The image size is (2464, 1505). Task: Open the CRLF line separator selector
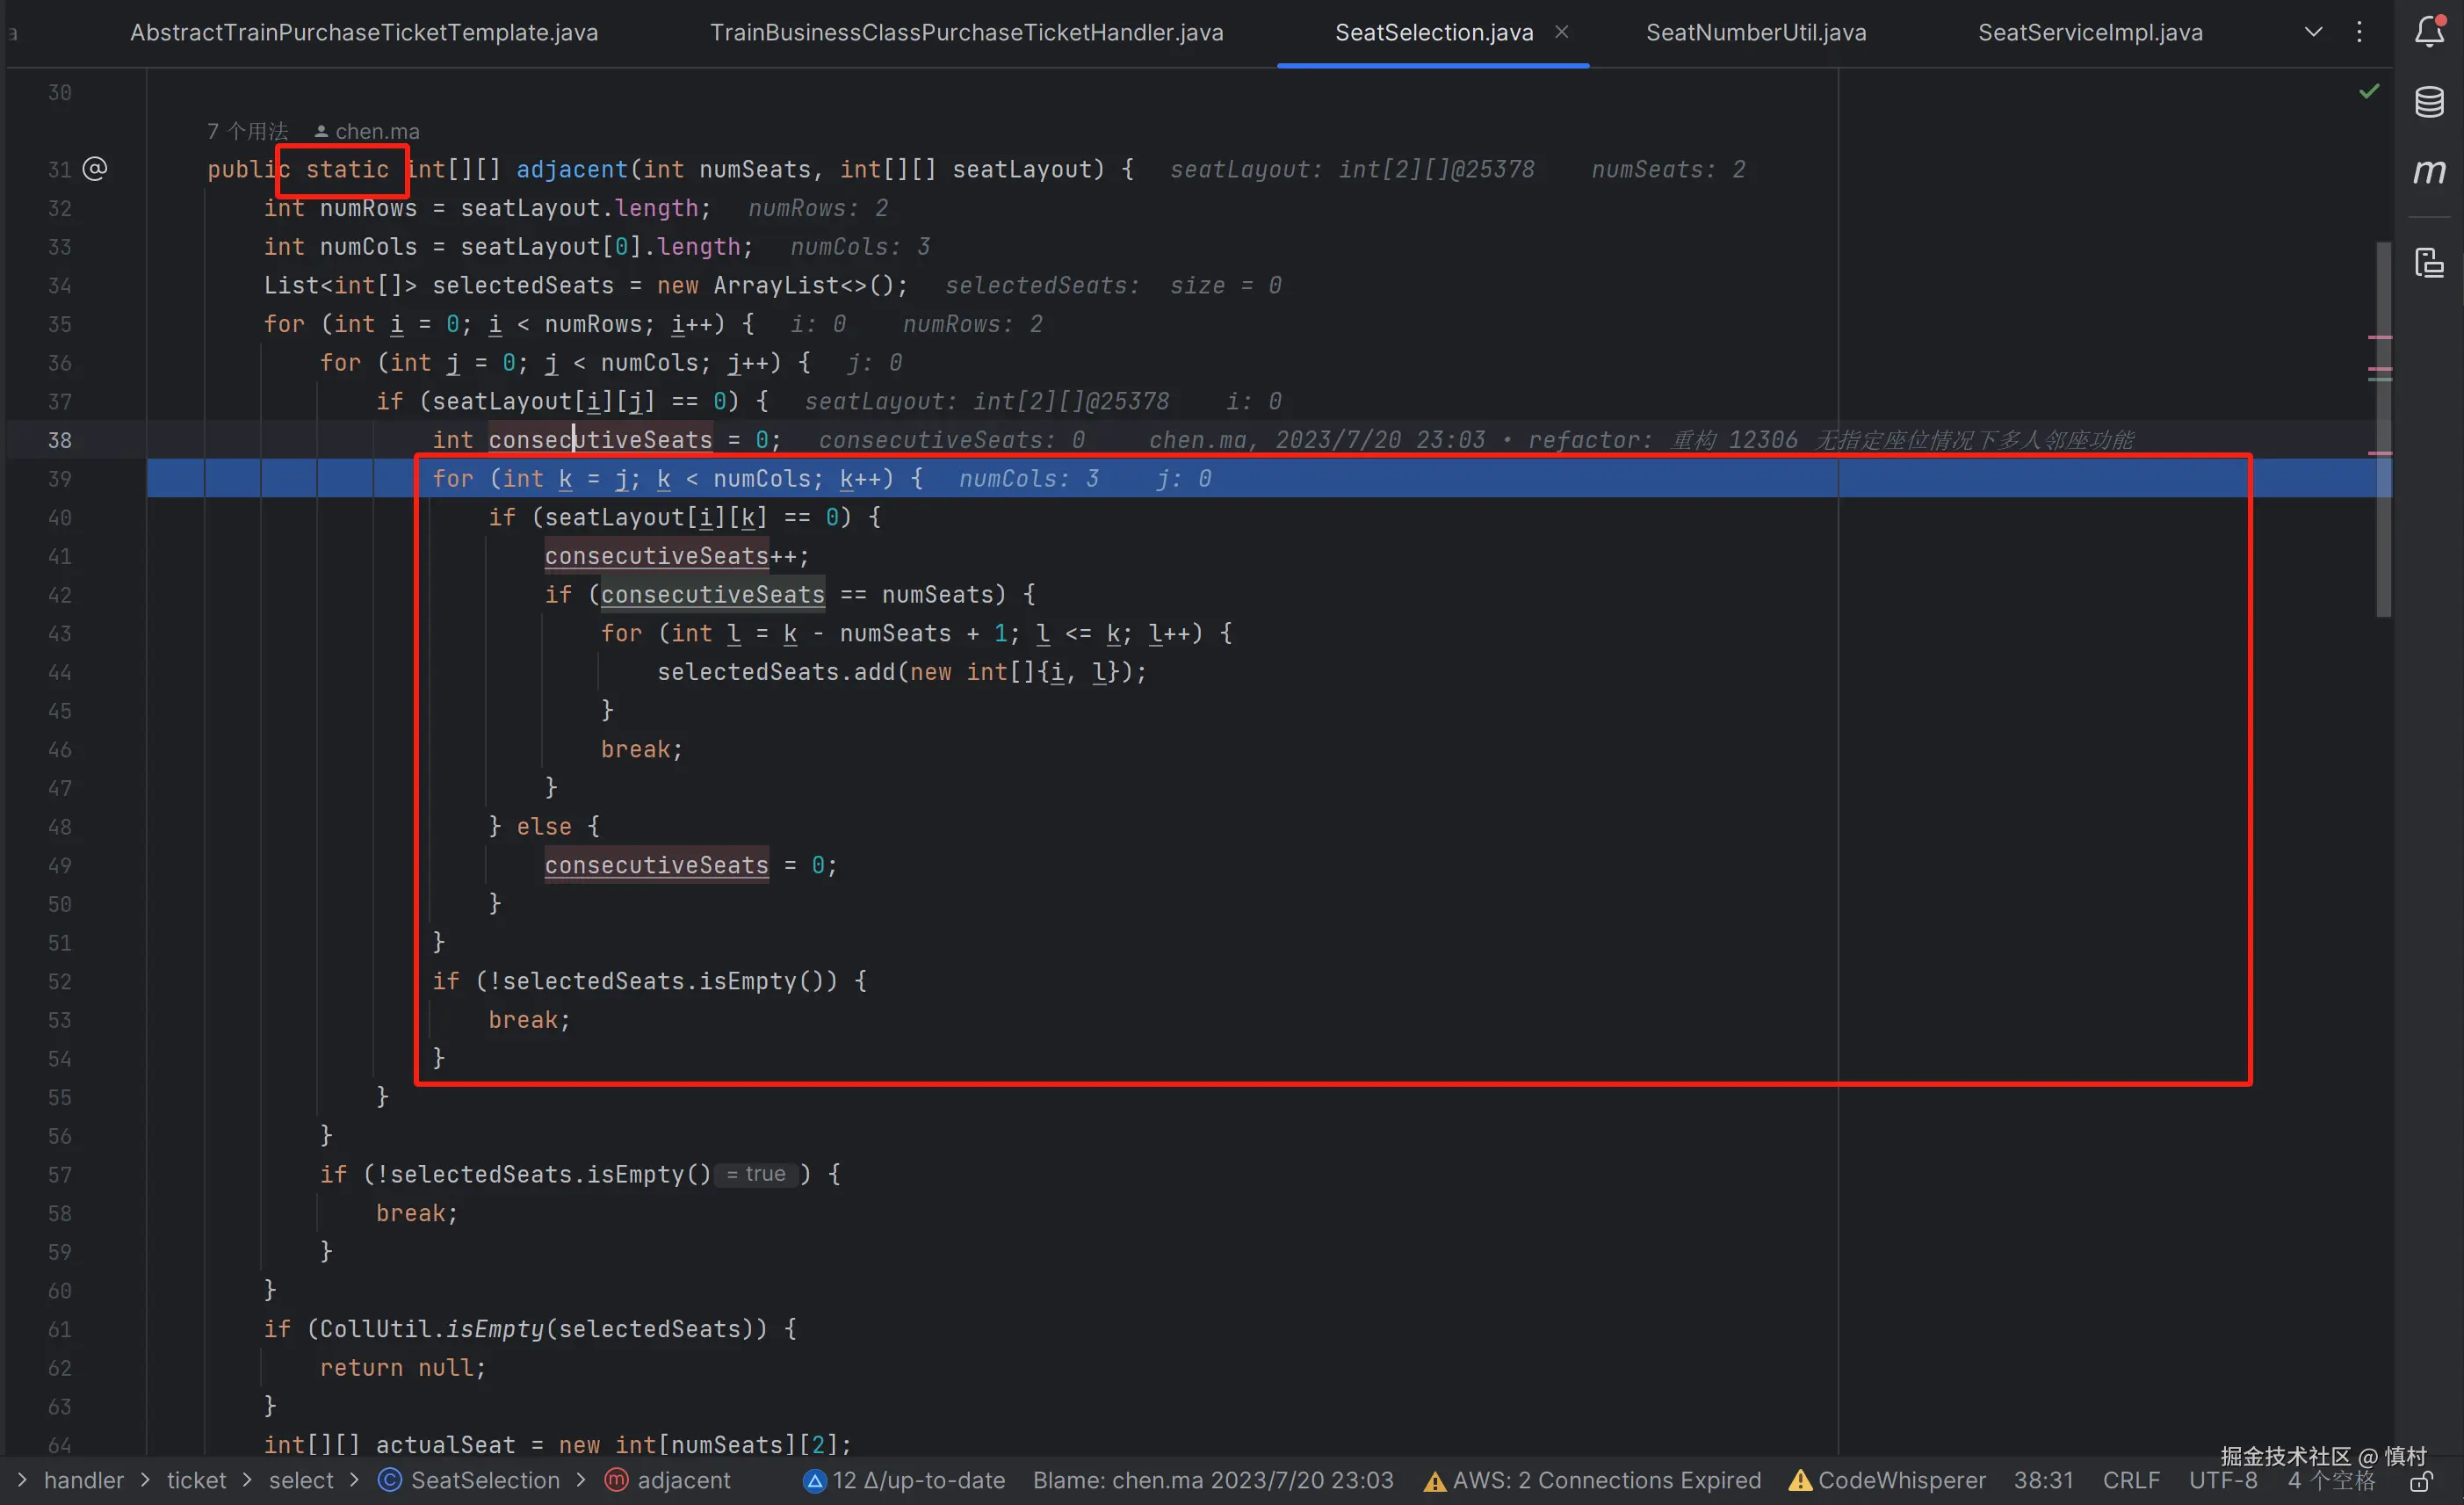tap(2130, 1480)
